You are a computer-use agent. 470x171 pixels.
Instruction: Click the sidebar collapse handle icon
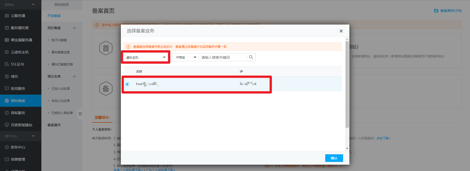pos(80,114)
